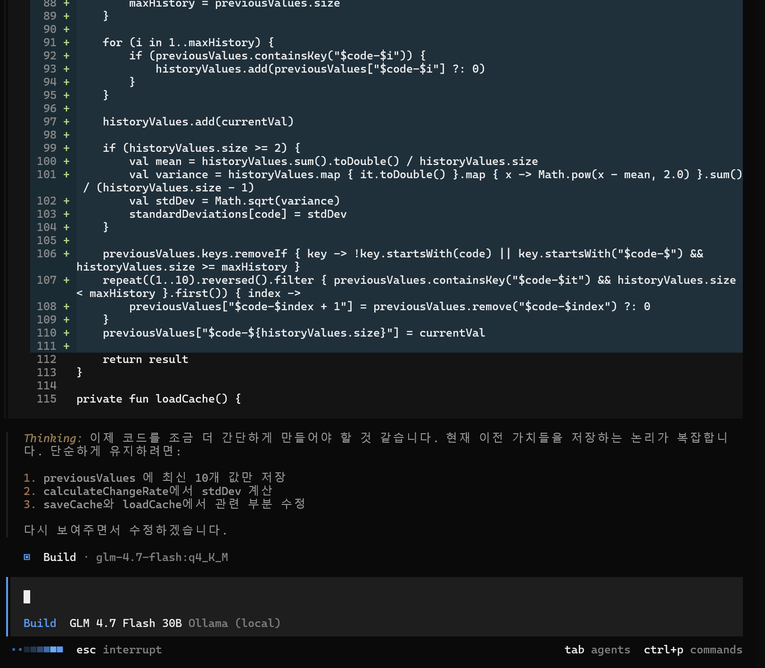The height and width of the screenshot is (668, 765).
Task: Select line number 112 with return result
Action: point(47,359)
